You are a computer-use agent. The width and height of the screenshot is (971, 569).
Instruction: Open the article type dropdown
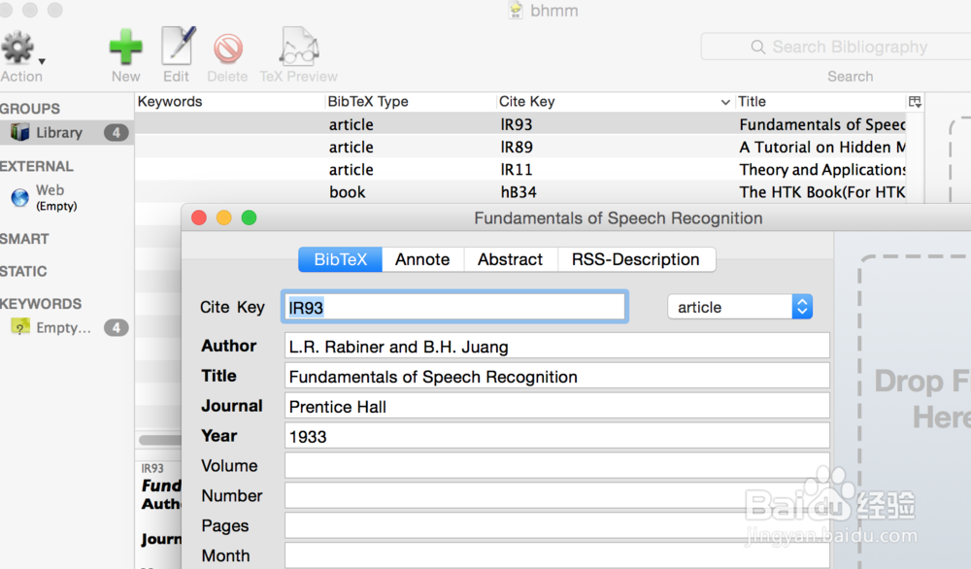coord(740,307)
